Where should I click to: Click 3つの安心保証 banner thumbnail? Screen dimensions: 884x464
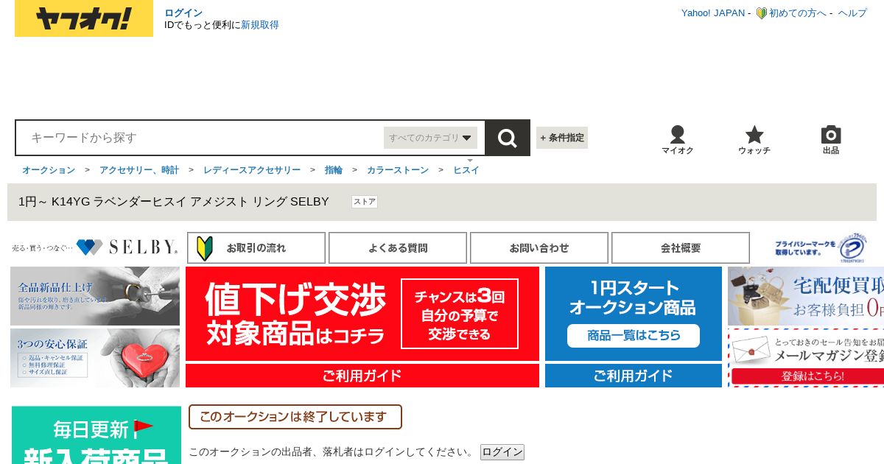95,358
